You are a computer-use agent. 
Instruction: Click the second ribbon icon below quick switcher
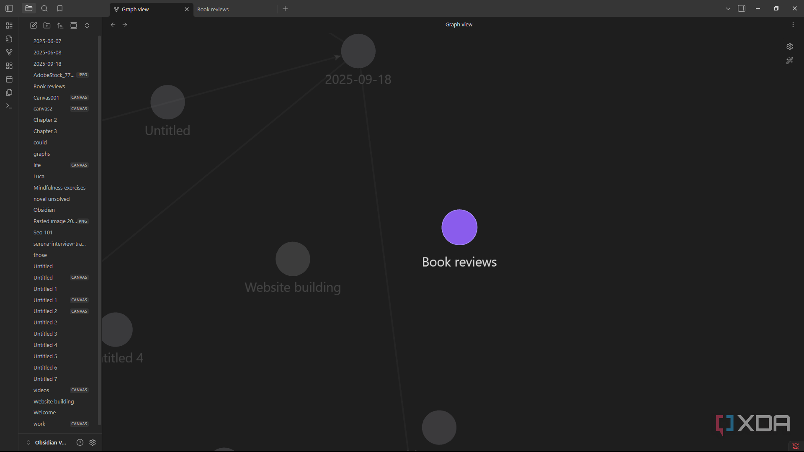[x=9, y=39]
